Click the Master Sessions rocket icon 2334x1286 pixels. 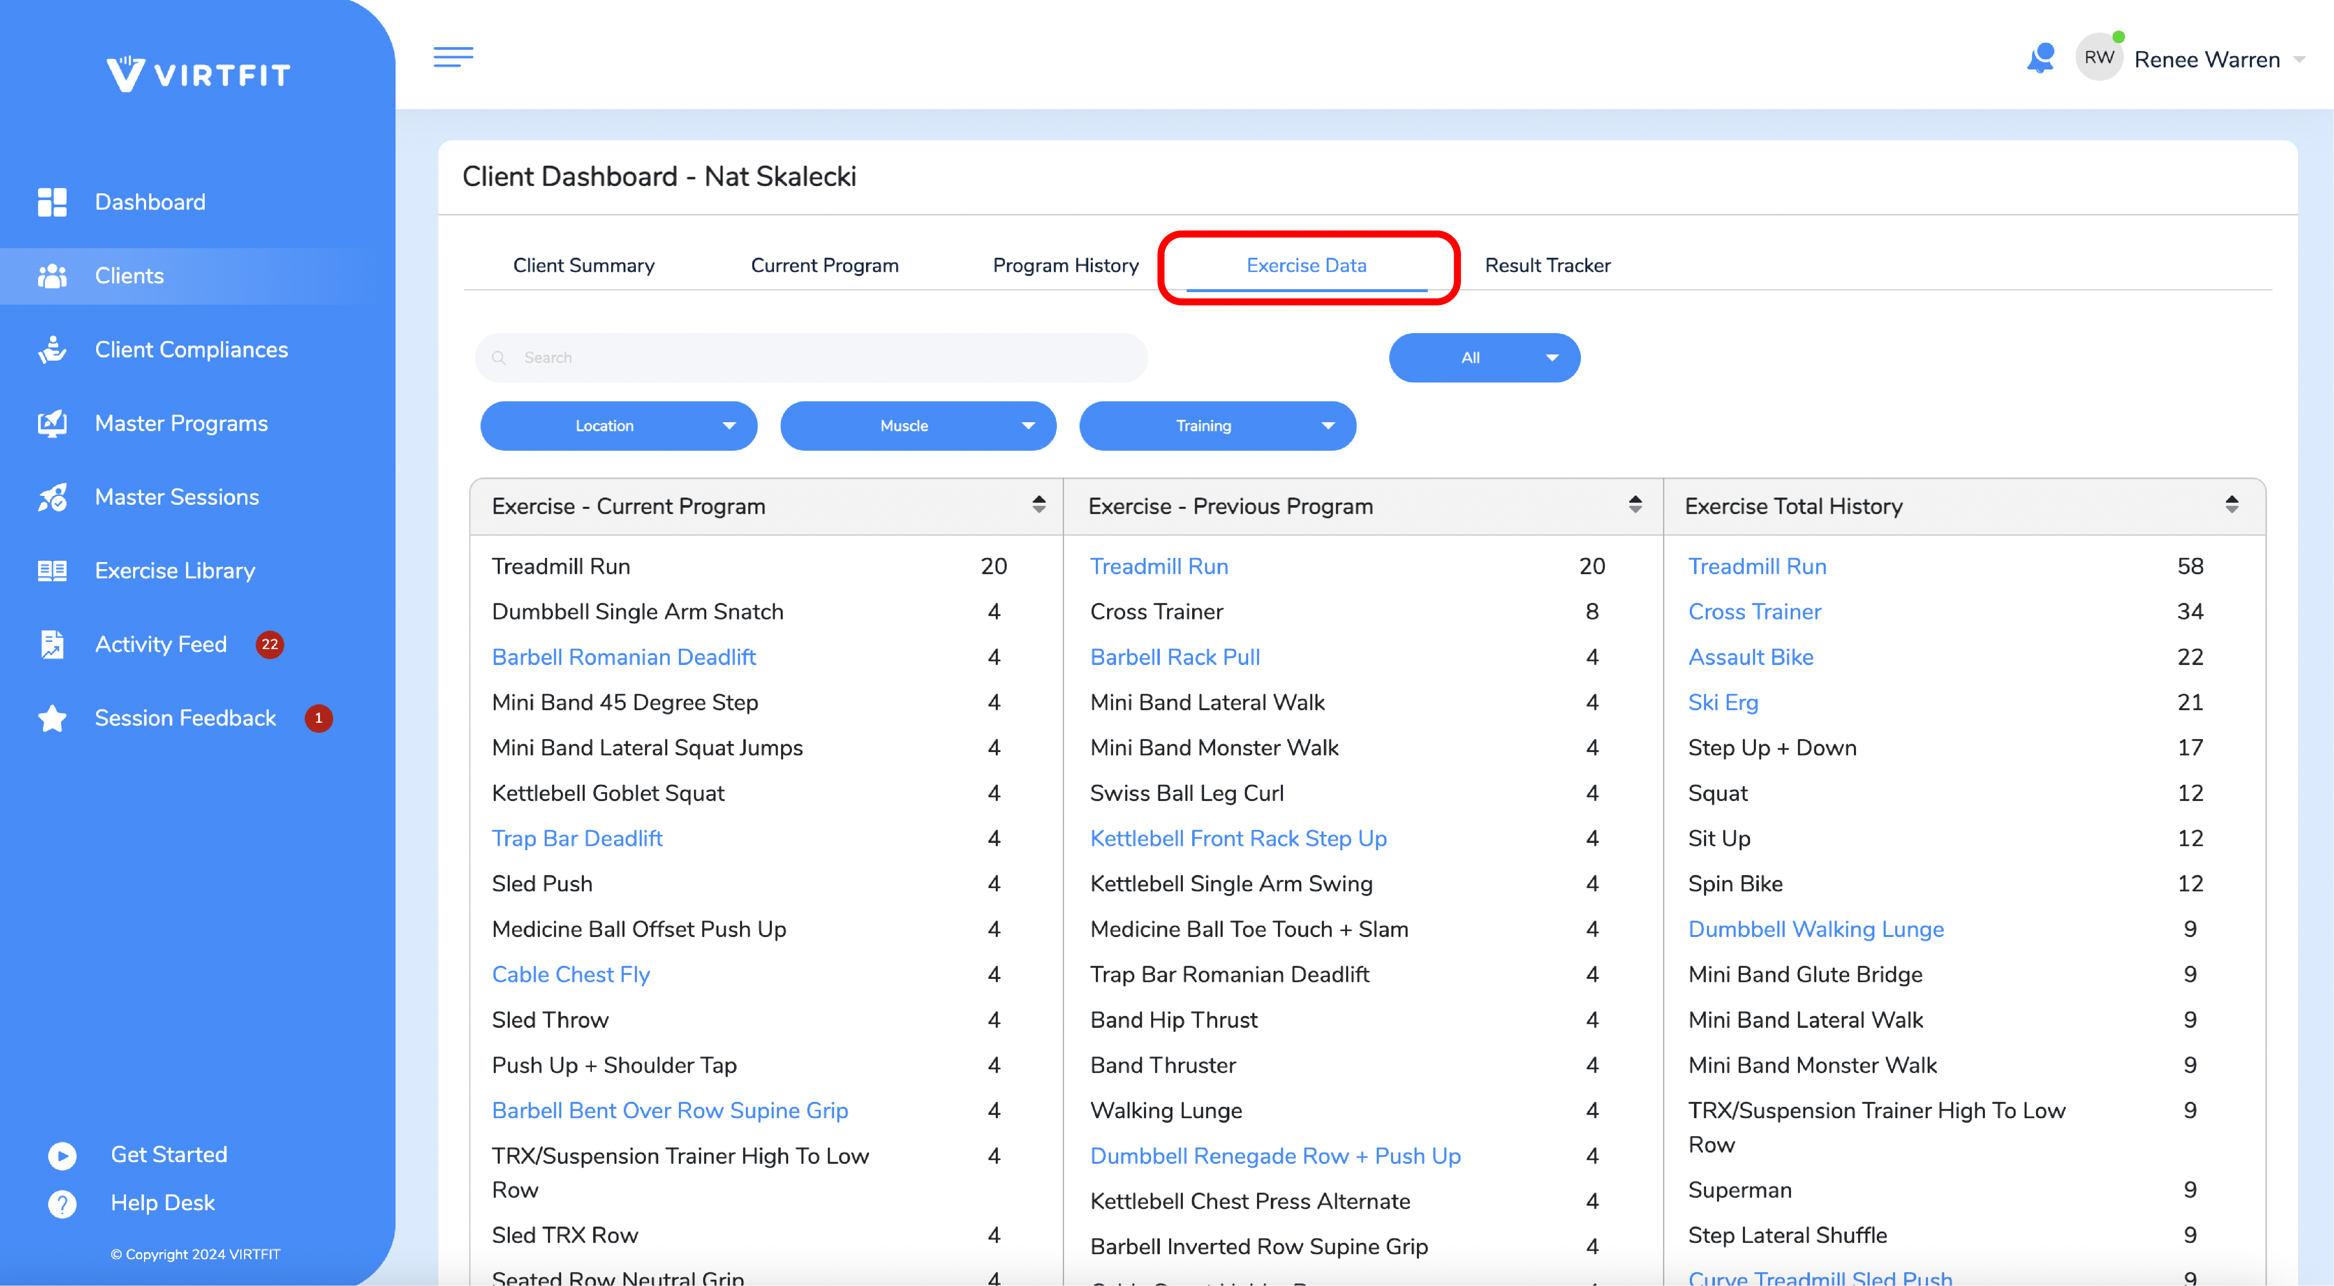coord(53,497)
